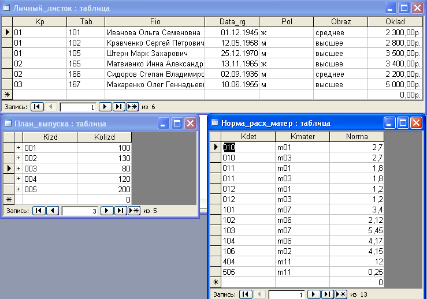Image resolution: width=427 pixels, height=299 pixels.
Task: Click the new-record row selector in Норма_расх_матер
Action: 216,282
